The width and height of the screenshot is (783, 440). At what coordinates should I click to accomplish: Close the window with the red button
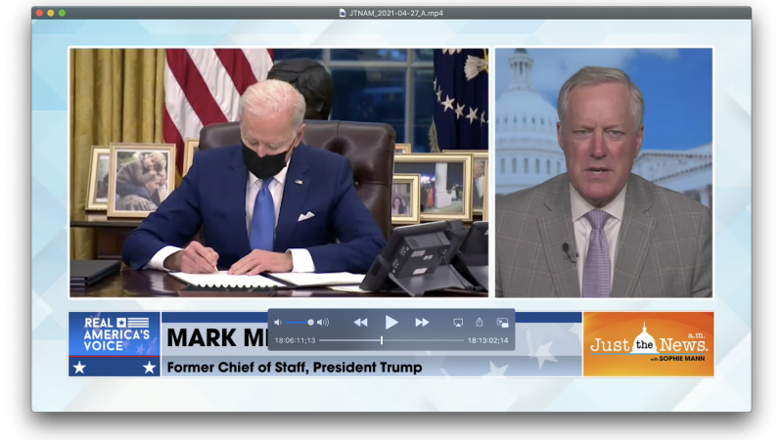coord(39,13)
